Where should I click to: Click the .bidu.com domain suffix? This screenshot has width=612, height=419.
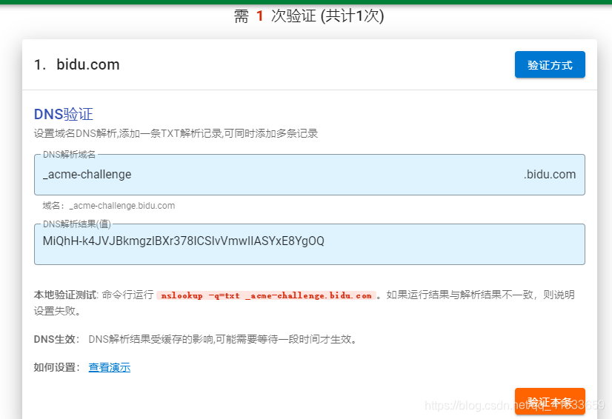pyautogui.click(x=550, y=175)
